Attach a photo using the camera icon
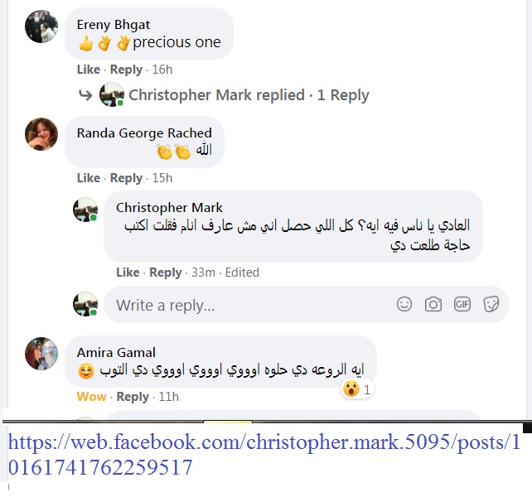Viewport: 532px width, 497px height. point(433,304)
